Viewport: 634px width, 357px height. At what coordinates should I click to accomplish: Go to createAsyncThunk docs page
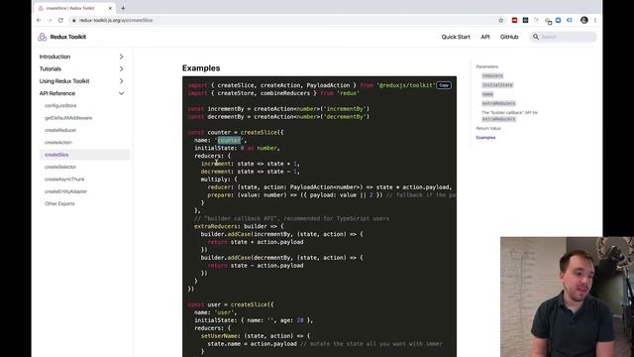64,178
